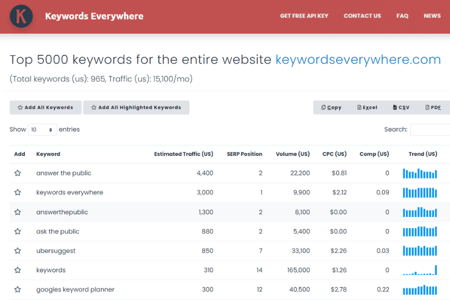The image size is (450, 300).
Task: Export keywords to Excel
Action: click(367, 107)
